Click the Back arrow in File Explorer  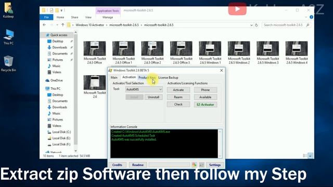[44, 25]
